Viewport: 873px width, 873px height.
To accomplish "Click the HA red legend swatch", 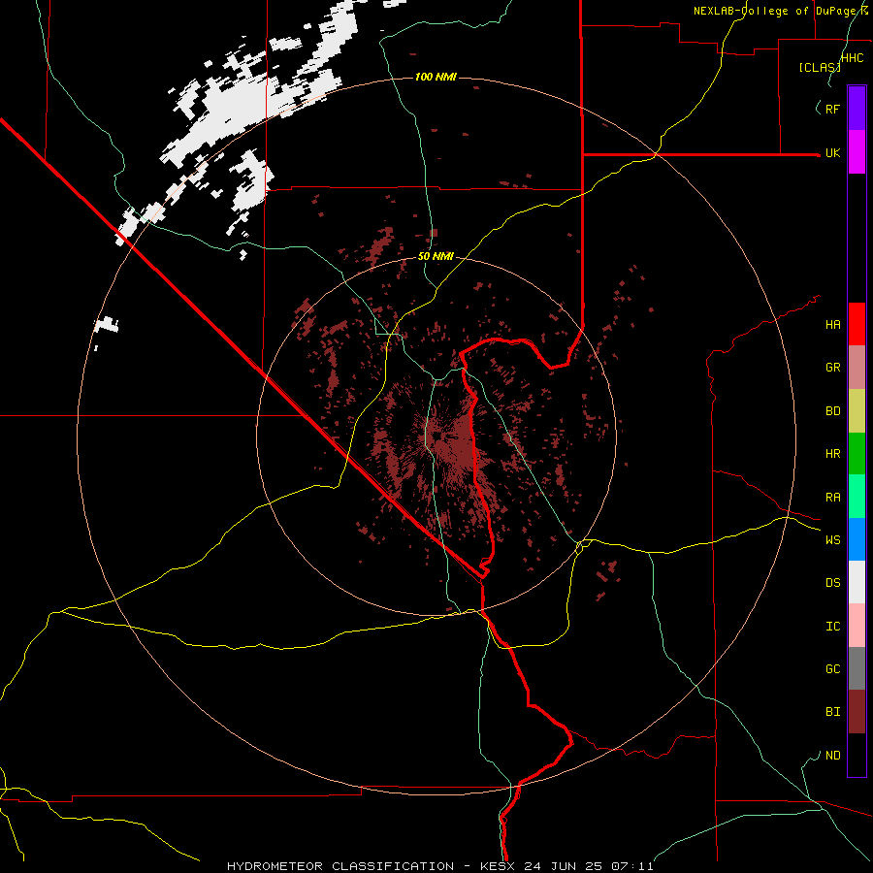I will click(857, 324).
